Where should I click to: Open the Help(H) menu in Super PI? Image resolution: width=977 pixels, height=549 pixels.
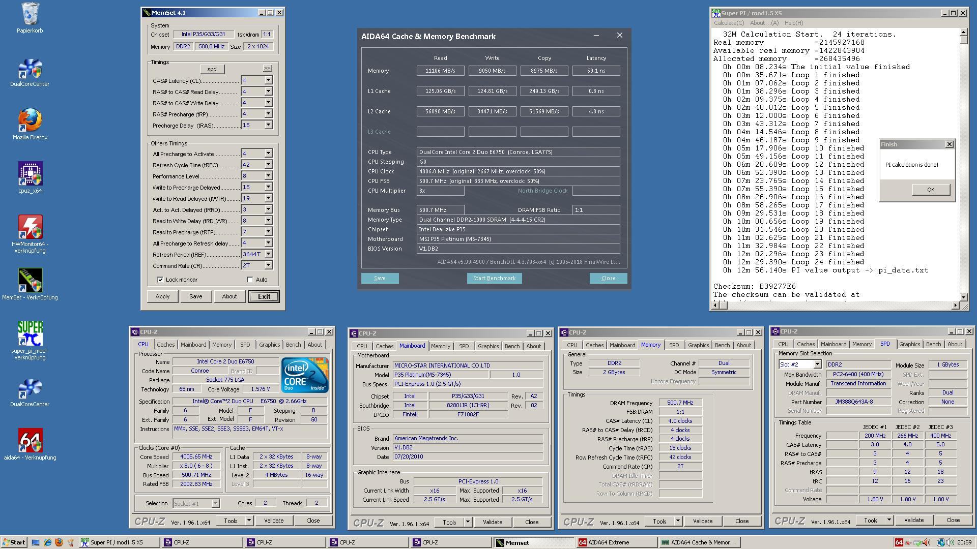794,23
